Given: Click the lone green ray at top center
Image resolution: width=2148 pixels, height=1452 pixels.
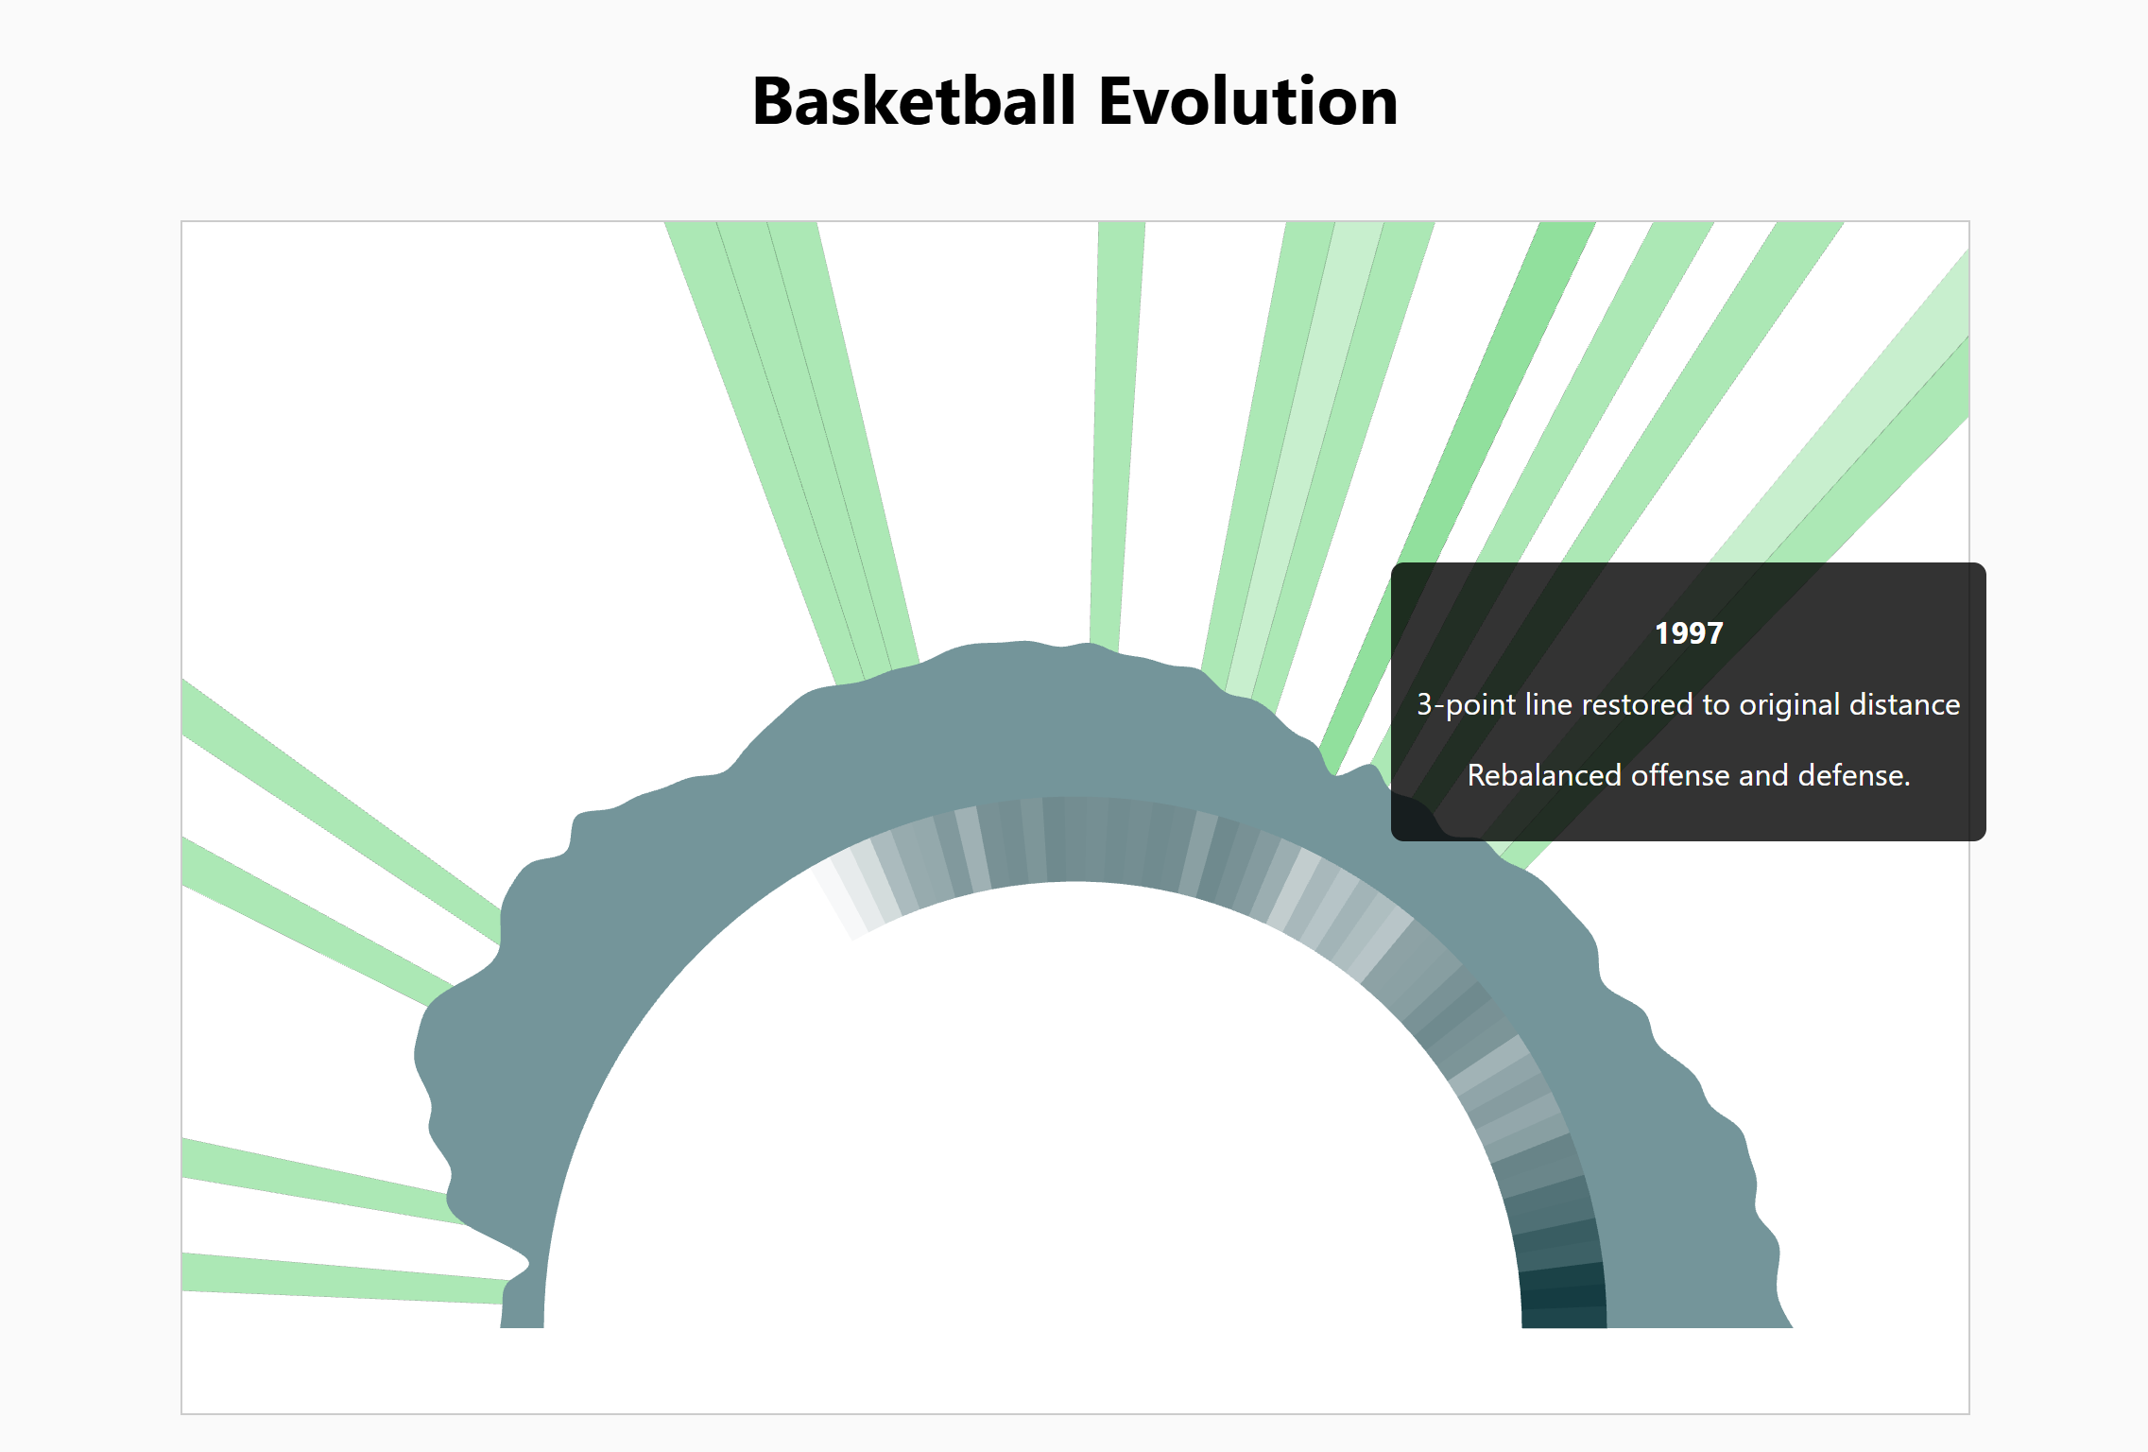Looking at the screenshot, I should [x=1113, y=425].
